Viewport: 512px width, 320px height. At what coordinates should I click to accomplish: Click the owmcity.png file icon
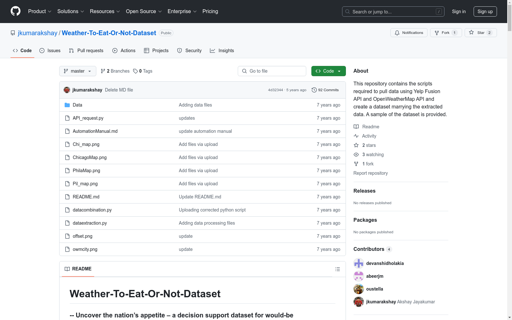67,249
